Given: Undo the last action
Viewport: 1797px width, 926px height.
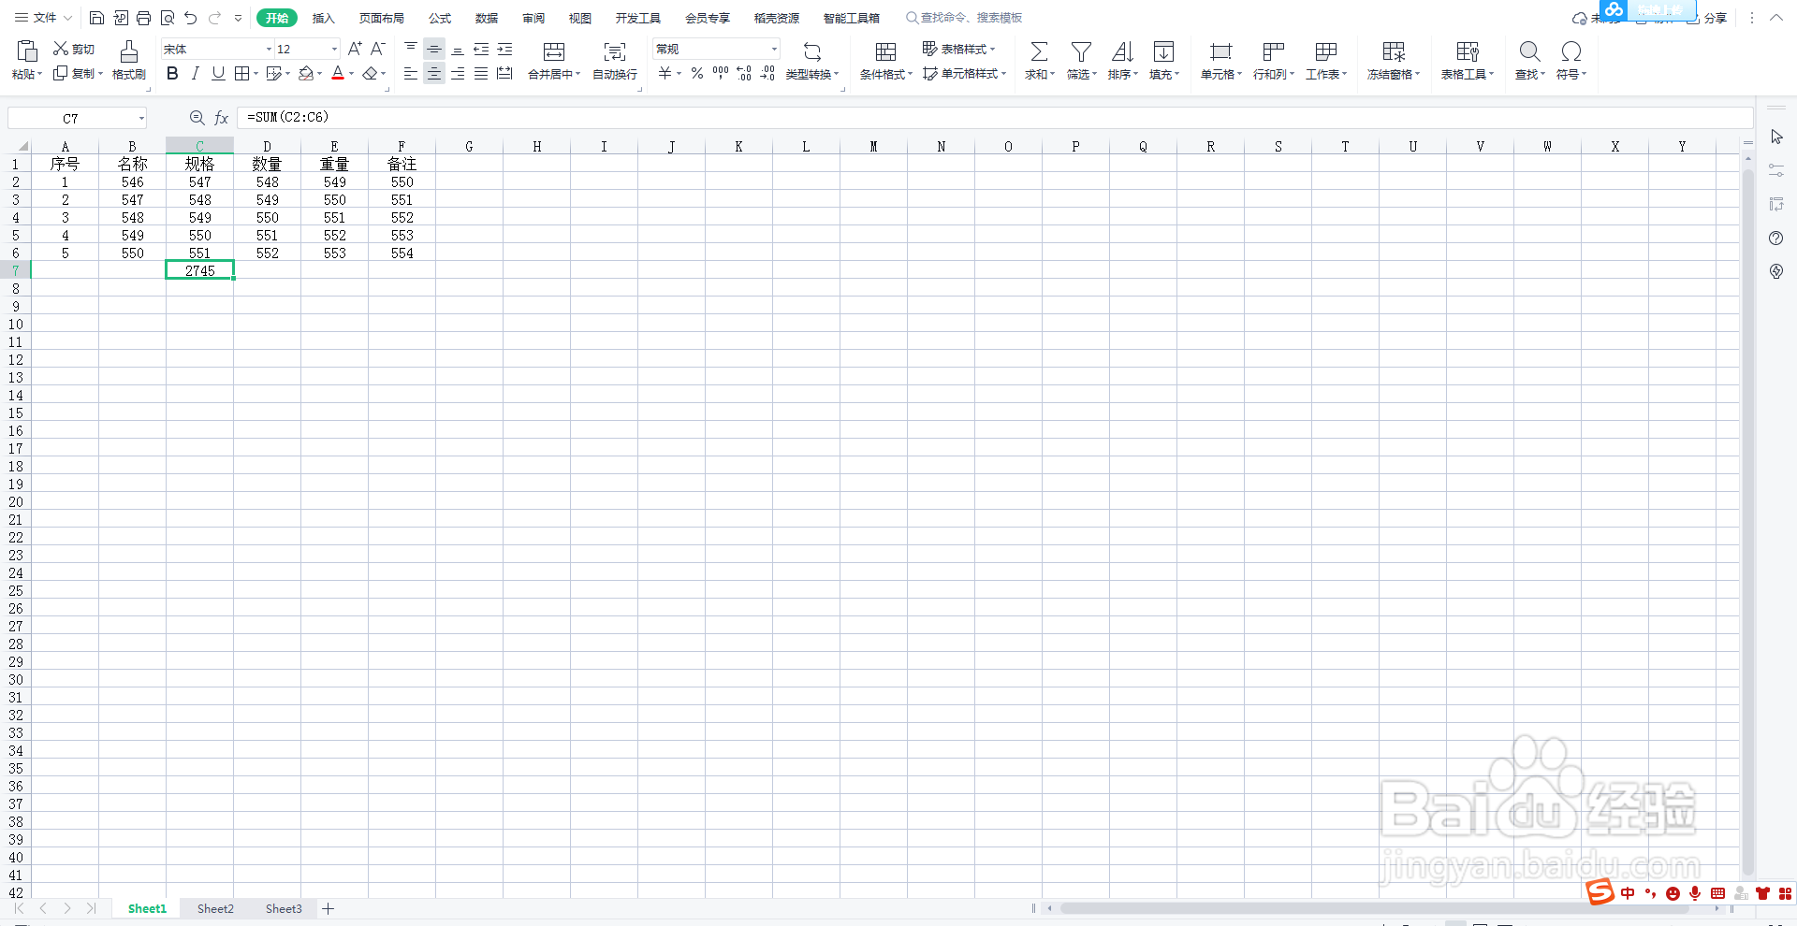Looking at the screenshot, I should [191, 18].
